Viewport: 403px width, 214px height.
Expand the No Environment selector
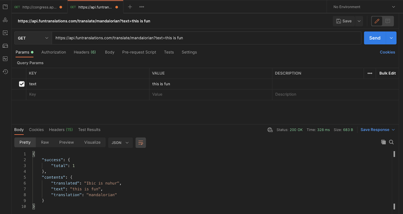pos(364,7)
